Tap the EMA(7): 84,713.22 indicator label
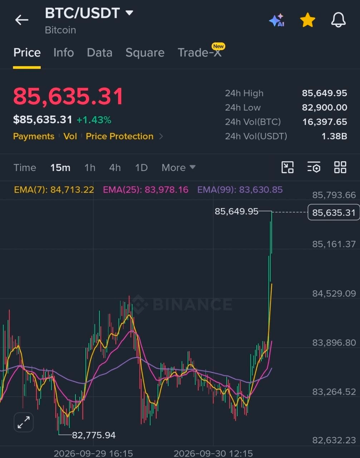The width and height of the screenshot is (360, 458). click(54, 190)
